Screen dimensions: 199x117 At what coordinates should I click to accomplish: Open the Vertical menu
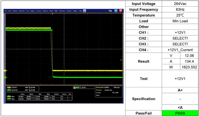[14, 11]
